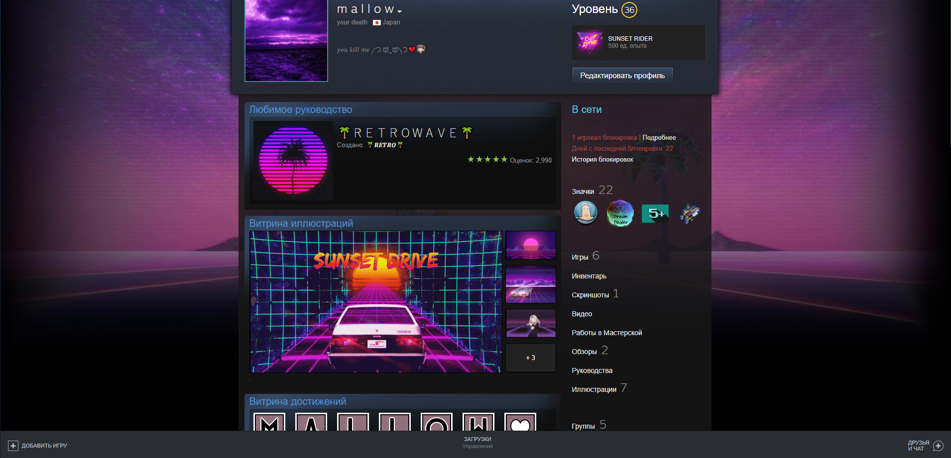Click the girl emoticon in profile summary
This screenshot has height=458, width=951.
421,49
